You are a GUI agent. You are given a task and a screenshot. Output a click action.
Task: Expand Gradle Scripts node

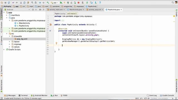[4, 49]
